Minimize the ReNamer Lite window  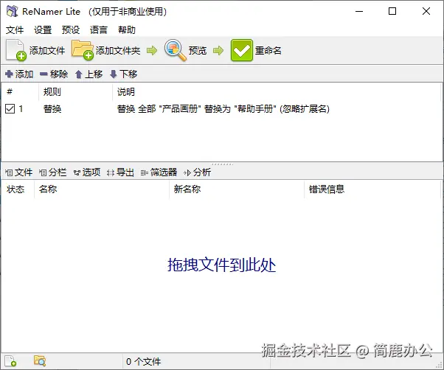[359, 11]
